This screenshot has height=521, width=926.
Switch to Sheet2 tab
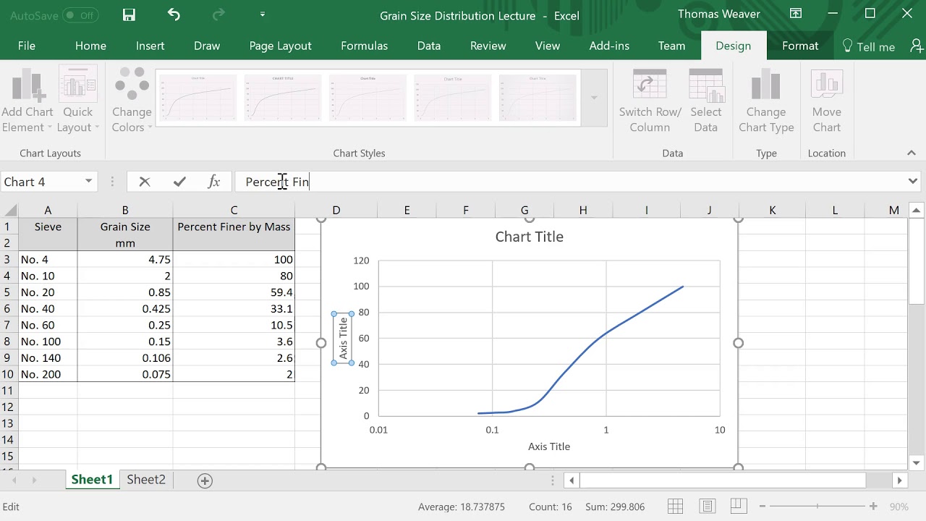pos(146,480)
